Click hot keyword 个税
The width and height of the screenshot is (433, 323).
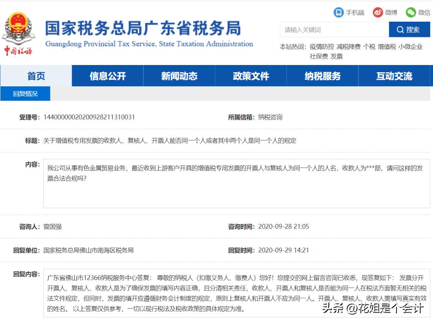pos(369,47)
